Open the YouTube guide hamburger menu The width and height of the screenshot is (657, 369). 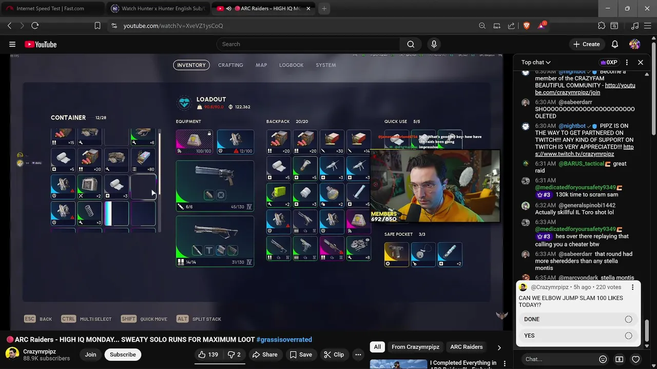pyautogui.click(x=12, y=45)
